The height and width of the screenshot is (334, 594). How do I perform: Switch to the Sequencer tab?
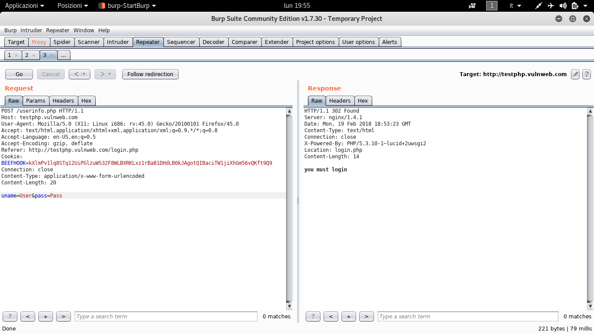tap(181, 42)
